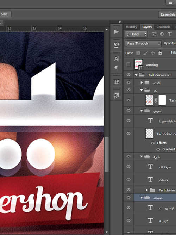Screen dimensions: 176x235
Task: Collapse the Tarhdokan.com group
Action: (136, 75)
